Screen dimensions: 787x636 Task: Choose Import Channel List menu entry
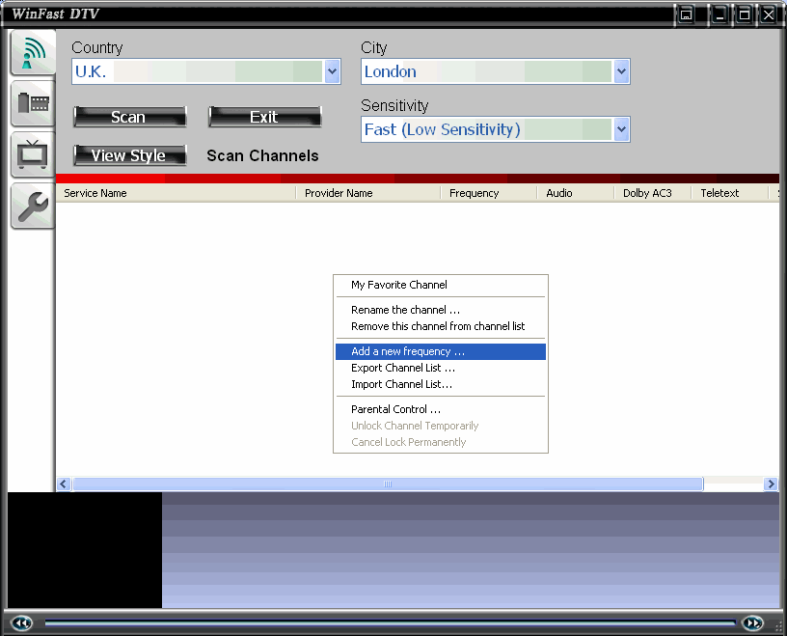click(441, 384)
